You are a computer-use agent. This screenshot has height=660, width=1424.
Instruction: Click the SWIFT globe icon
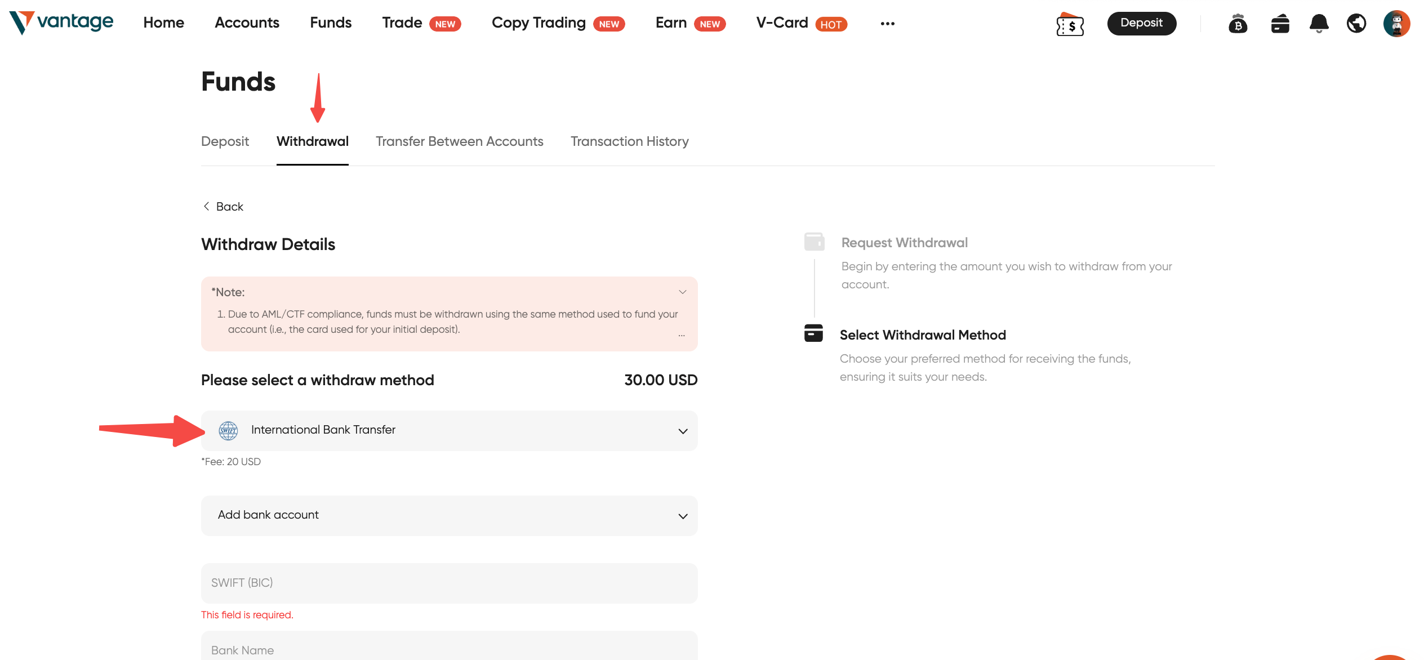pyautogui.click(x=228, y=431)
